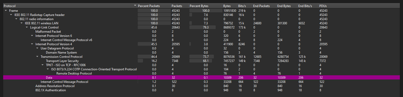Screen dimensions: 403x97
Task: Collapse the Frame tree node
Action: 6,11
